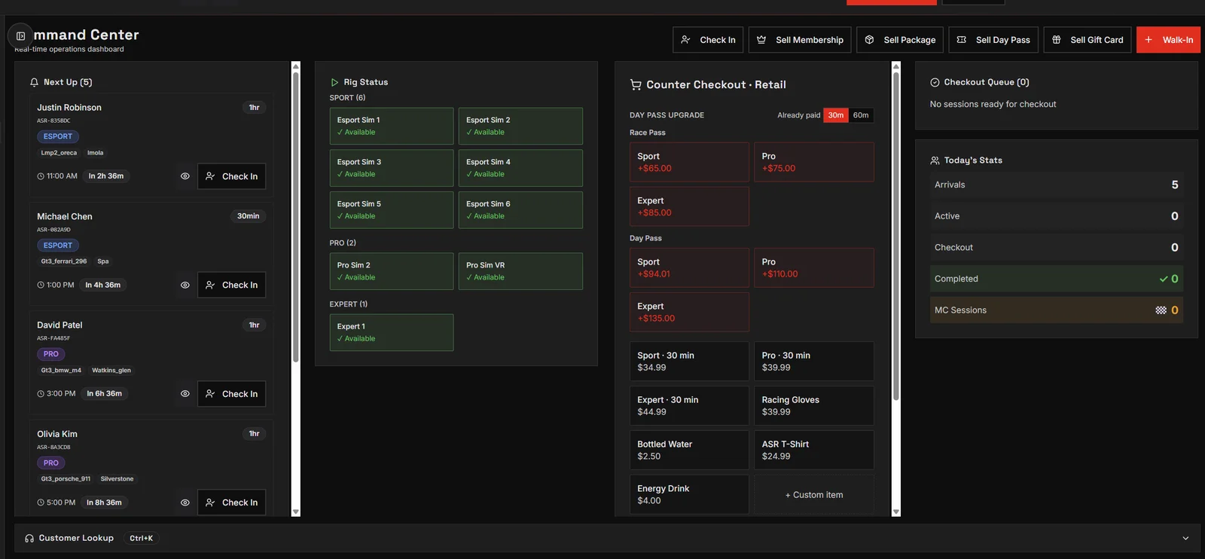Click the Today's Stats people icon
Image resolution: width=1205 pixels, height=559 pixels.
click(x=935, y=160)
